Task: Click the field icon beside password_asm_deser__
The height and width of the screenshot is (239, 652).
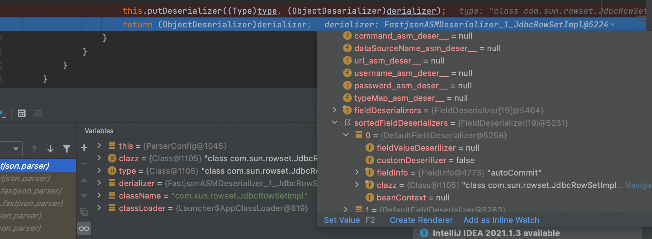Action: tap(347, 85)
